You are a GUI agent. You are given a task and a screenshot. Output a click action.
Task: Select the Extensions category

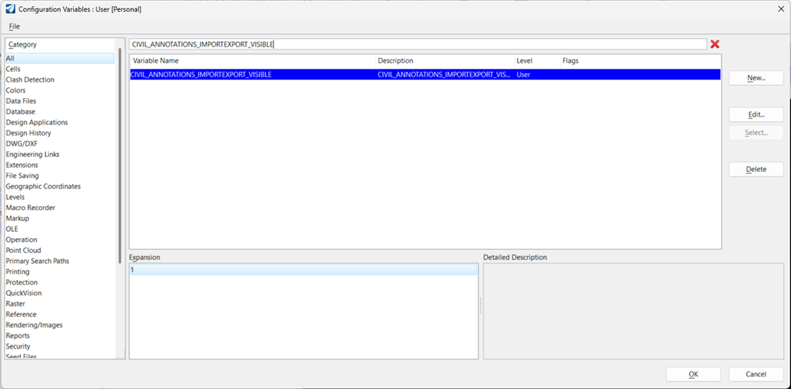[x=22, y=165]
